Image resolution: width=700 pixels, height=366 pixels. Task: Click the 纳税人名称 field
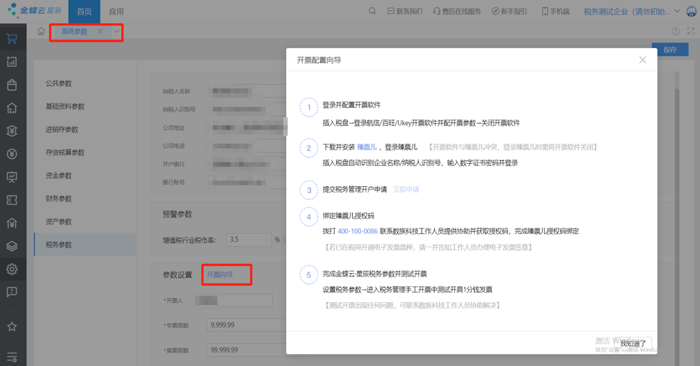246,92
